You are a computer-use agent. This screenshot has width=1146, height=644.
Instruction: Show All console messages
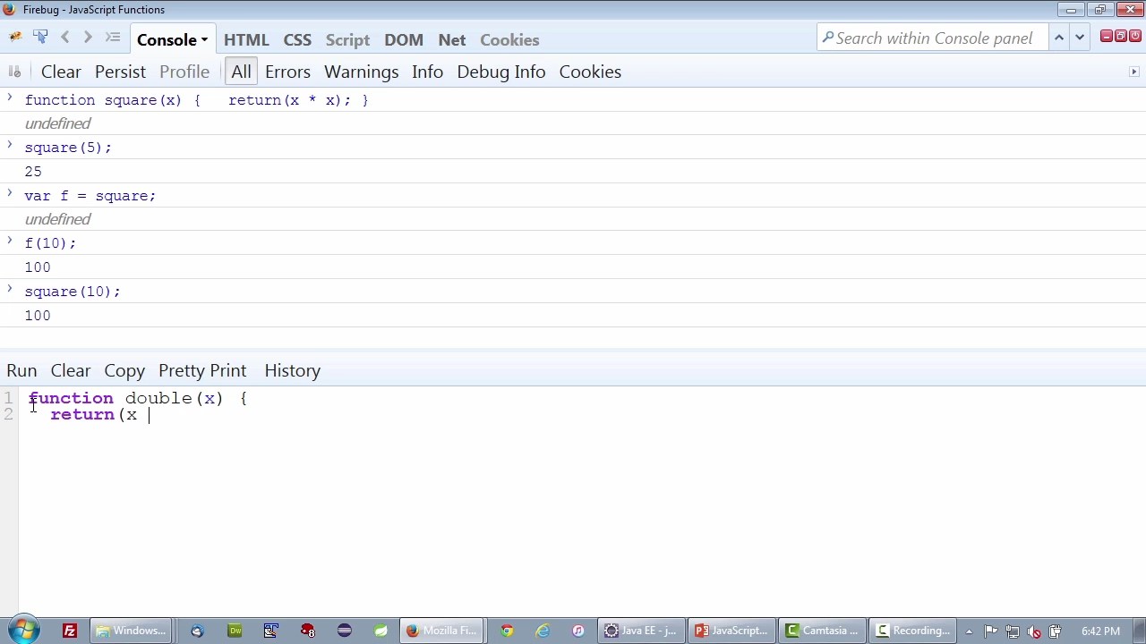[x=241, y=72]
